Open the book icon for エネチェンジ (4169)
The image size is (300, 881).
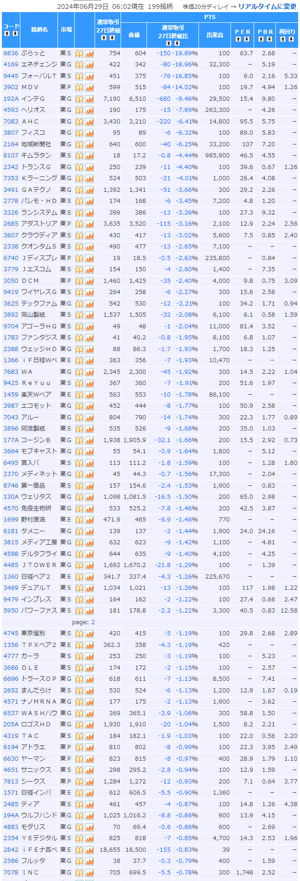(x=79, y=65)
